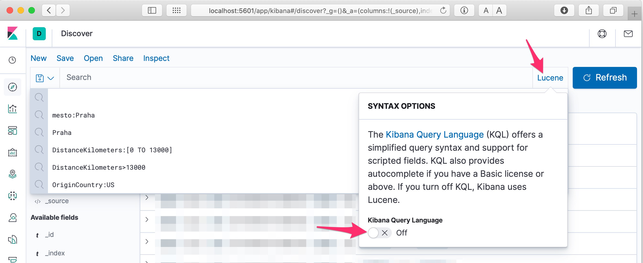Viewport: 643px width, 263px height.
Task: Click the Refresh button
Action: click(x=605, y=78)
